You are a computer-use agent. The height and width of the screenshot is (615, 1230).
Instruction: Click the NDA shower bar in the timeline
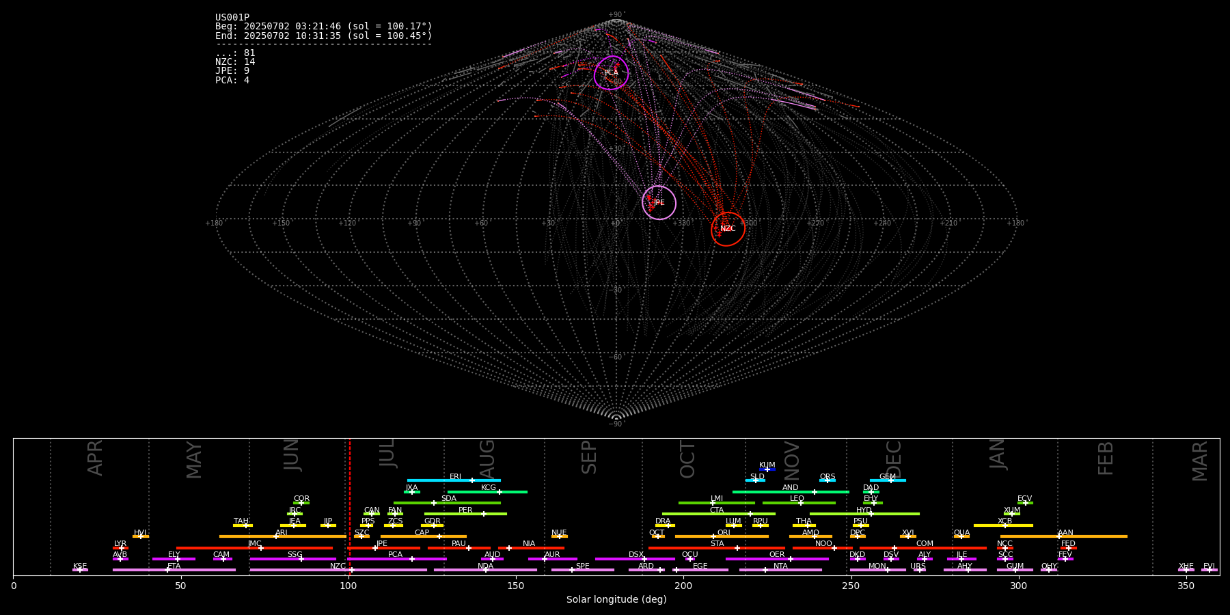(485, 570)
